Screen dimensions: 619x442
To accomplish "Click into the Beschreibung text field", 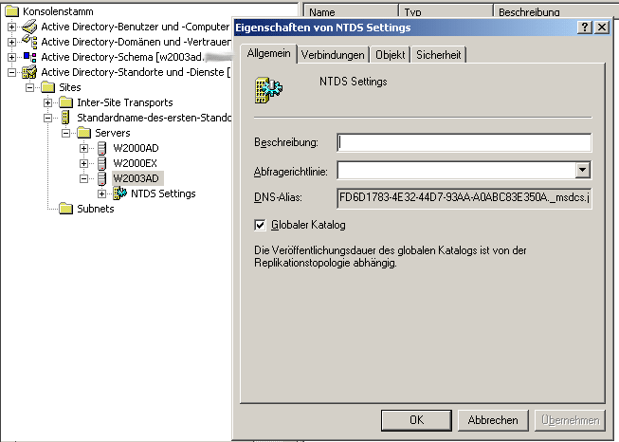I will pyautogui.click(x=464, y=142).
